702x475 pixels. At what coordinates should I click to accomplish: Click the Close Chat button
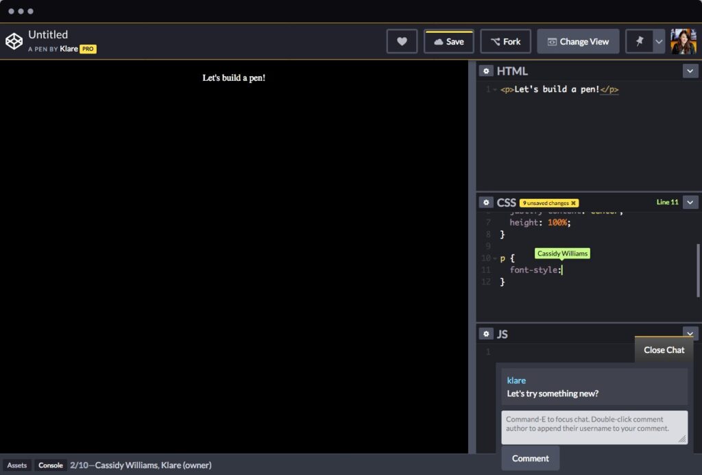pos(663,350)
